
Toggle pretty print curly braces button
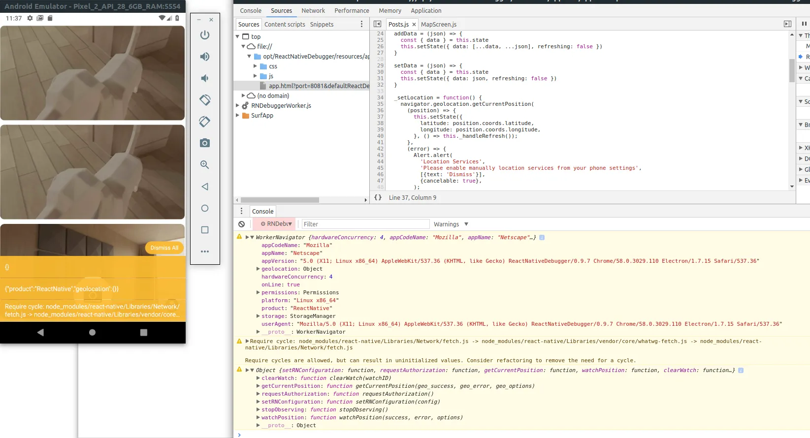(x=378, y=197)
